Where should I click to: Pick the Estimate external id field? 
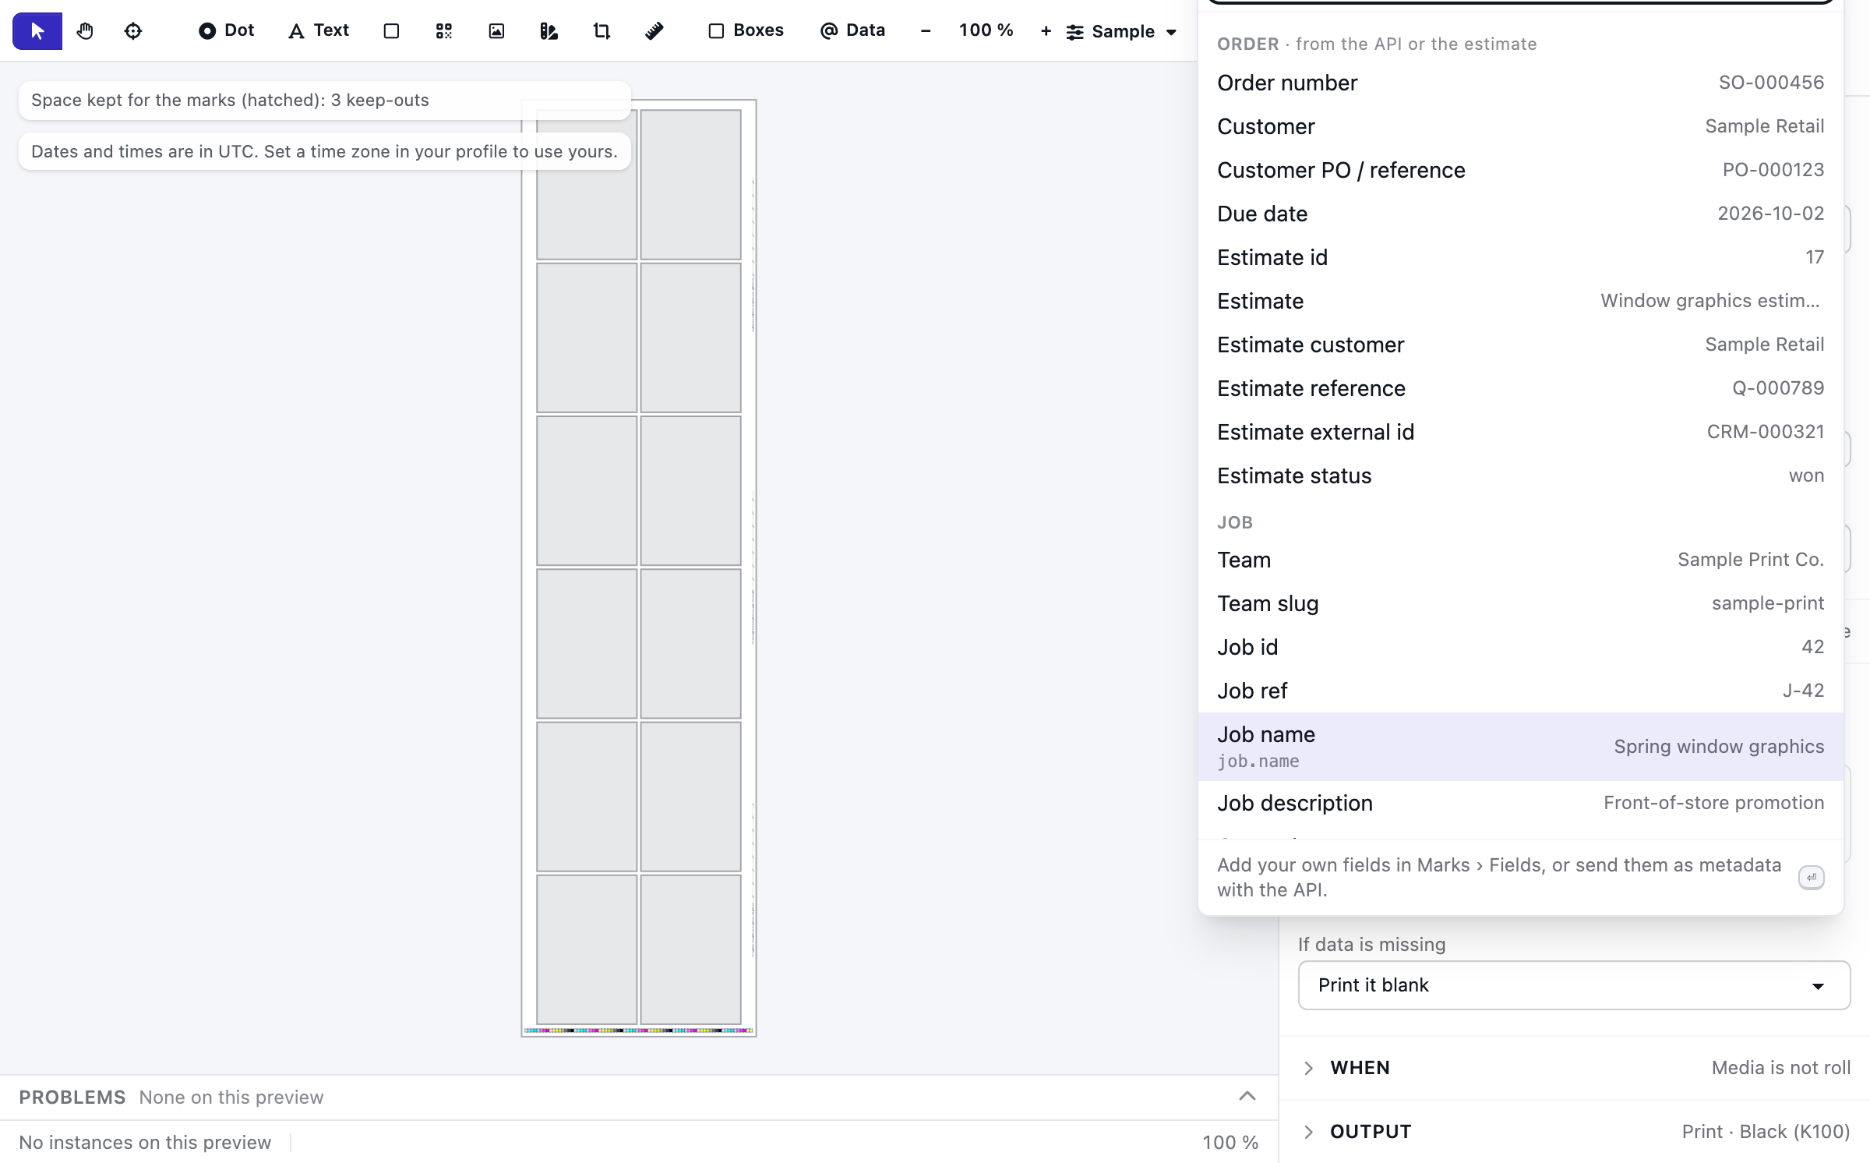click(x=1520, y=432)
